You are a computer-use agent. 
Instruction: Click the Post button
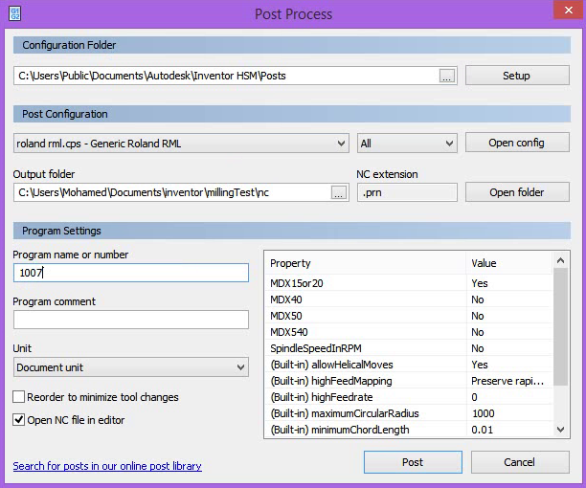[x=413, y=462]
